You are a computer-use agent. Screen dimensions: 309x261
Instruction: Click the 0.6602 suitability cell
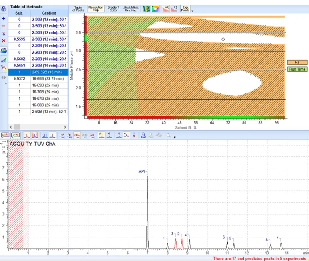point(19,59)
